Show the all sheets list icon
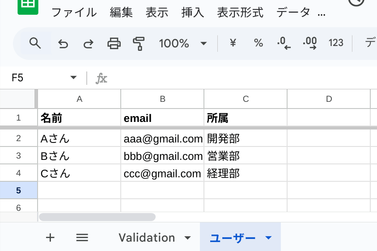377x251 pixels. [82, 238]
